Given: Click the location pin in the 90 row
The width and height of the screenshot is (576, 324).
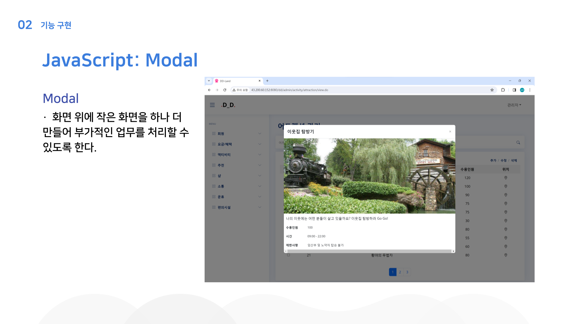Looking at the screenshot, I should (506, 195).
